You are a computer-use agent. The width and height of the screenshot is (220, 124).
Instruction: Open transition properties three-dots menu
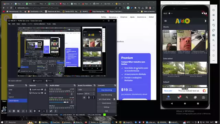click(93, 97)
